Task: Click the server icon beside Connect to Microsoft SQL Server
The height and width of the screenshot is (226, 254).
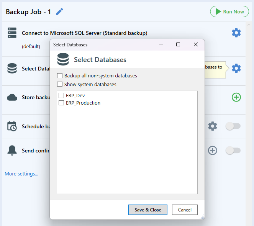Action: (x=12, y=33)
